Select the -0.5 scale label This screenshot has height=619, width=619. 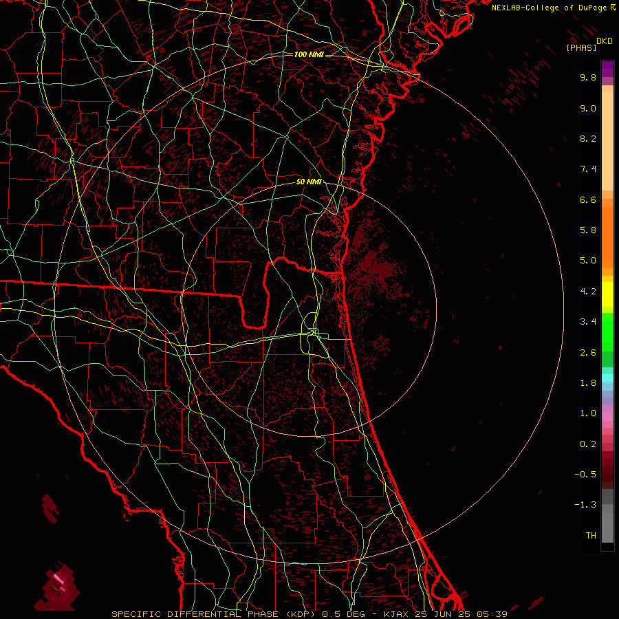point(585,475)
